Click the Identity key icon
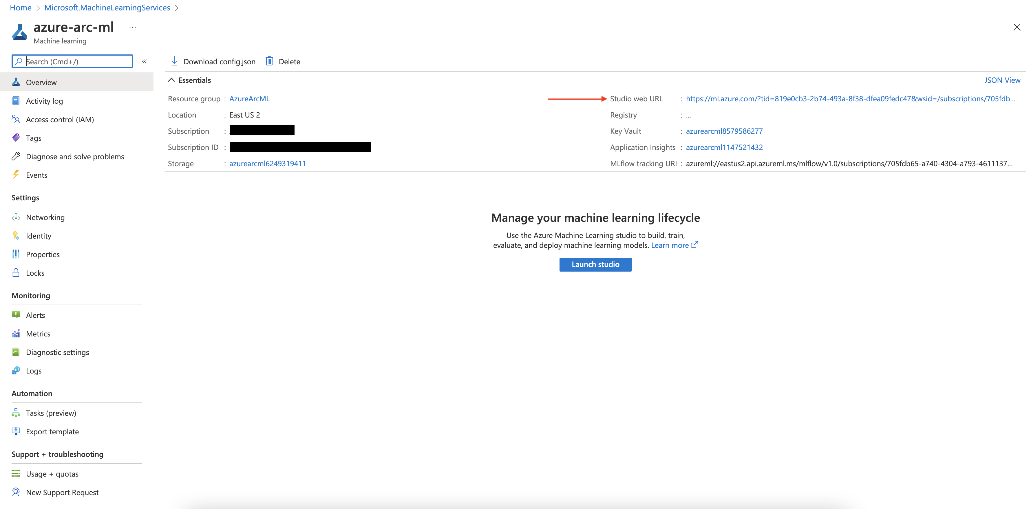 tap(16, 235)
